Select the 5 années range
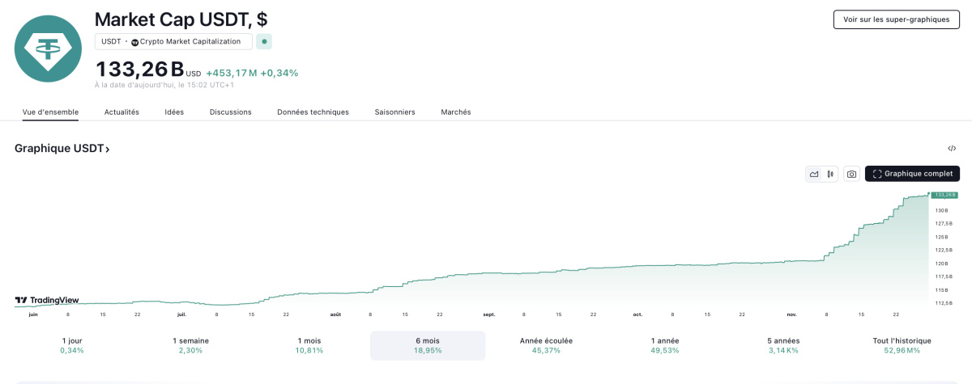972x384 pixels. pos(783,345)
